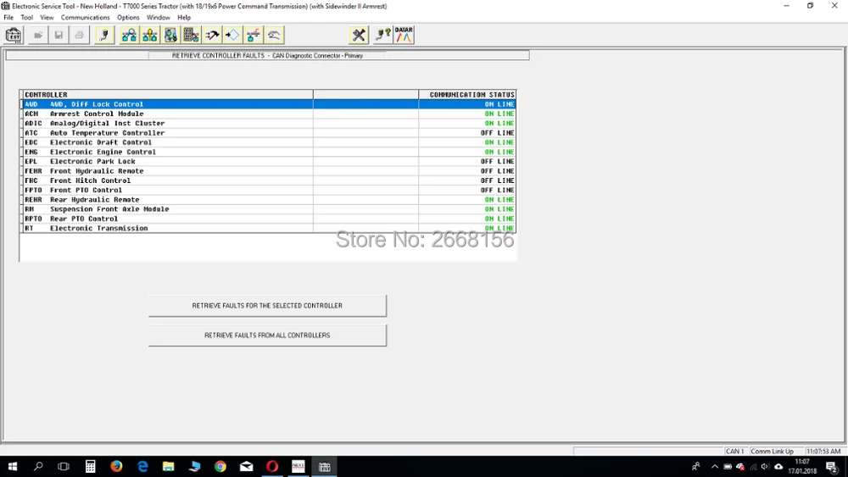The image size is (848, 477).
Task: Click the greyed-out save disk toolbar icon
Action: point(59,36)
